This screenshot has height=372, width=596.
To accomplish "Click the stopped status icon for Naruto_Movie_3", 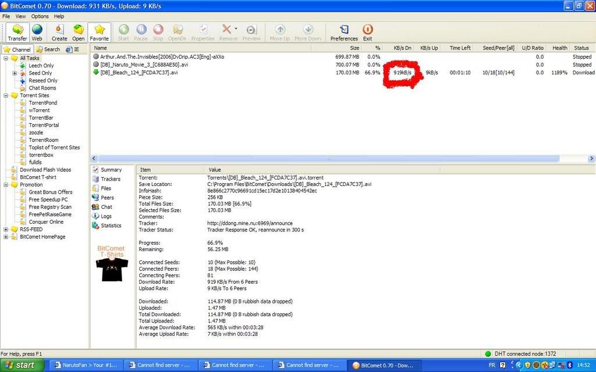I will point(96,65).
